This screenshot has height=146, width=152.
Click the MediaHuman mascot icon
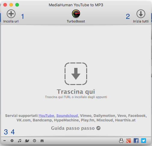click(x=121, y=141)
